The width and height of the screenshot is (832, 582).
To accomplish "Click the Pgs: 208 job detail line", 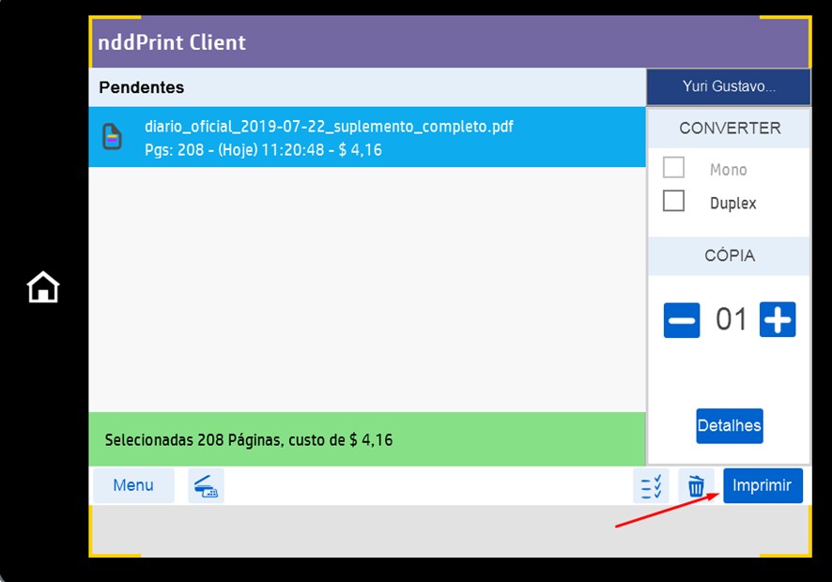I will [263, 150].
